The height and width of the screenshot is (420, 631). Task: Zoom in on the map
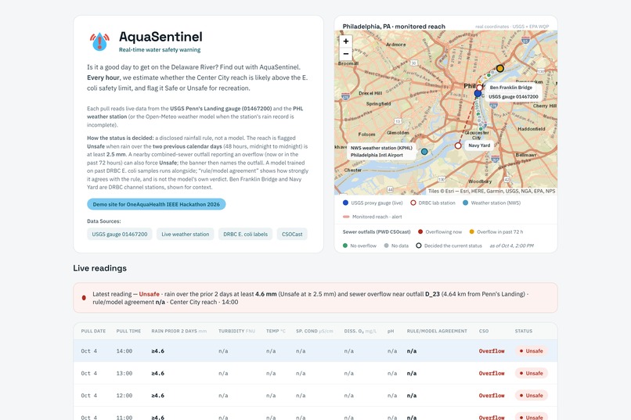(x=346, y=41)
